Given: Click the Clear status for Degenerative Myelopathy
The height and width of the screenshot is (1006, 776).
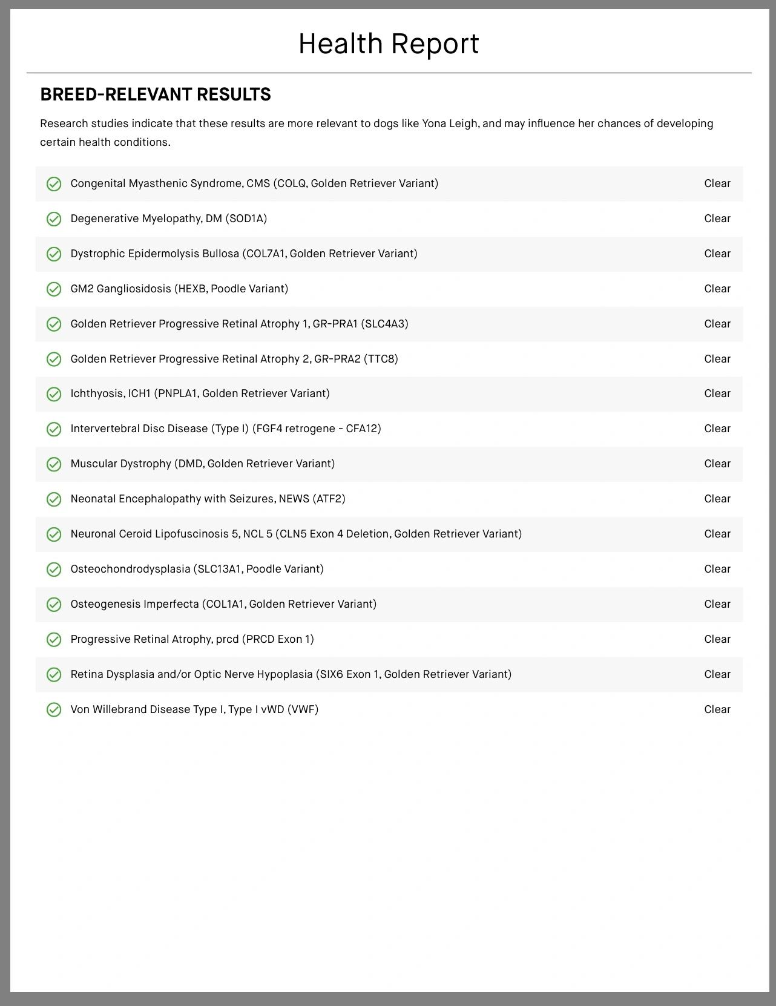Looking at the screenshot, I should point(717,219).
